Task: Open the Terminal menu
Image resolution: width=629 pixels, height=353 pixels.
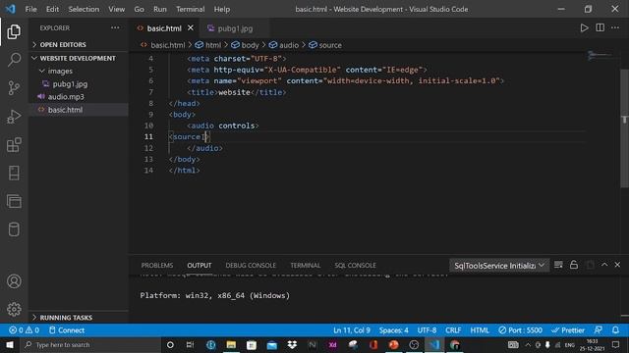Action: tap(190, 9)
